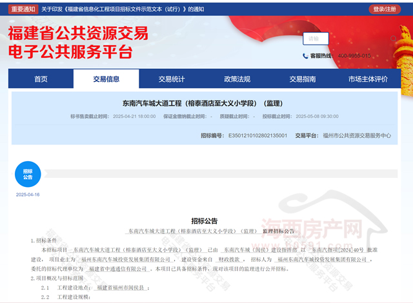Click the customer hotline phone icon

coord(305,56)
